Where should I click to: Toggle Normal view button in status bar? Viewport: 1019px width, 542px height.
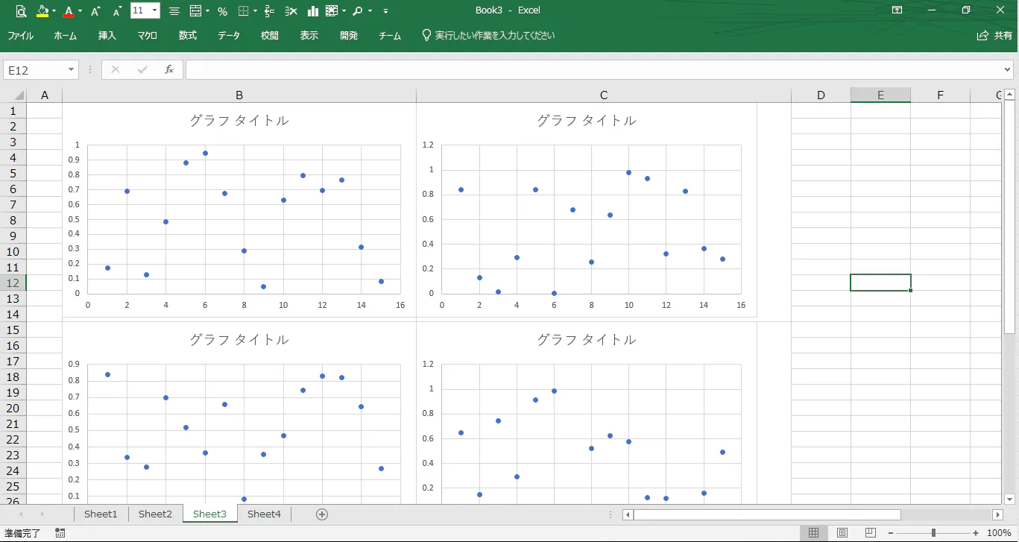[813, 533]
